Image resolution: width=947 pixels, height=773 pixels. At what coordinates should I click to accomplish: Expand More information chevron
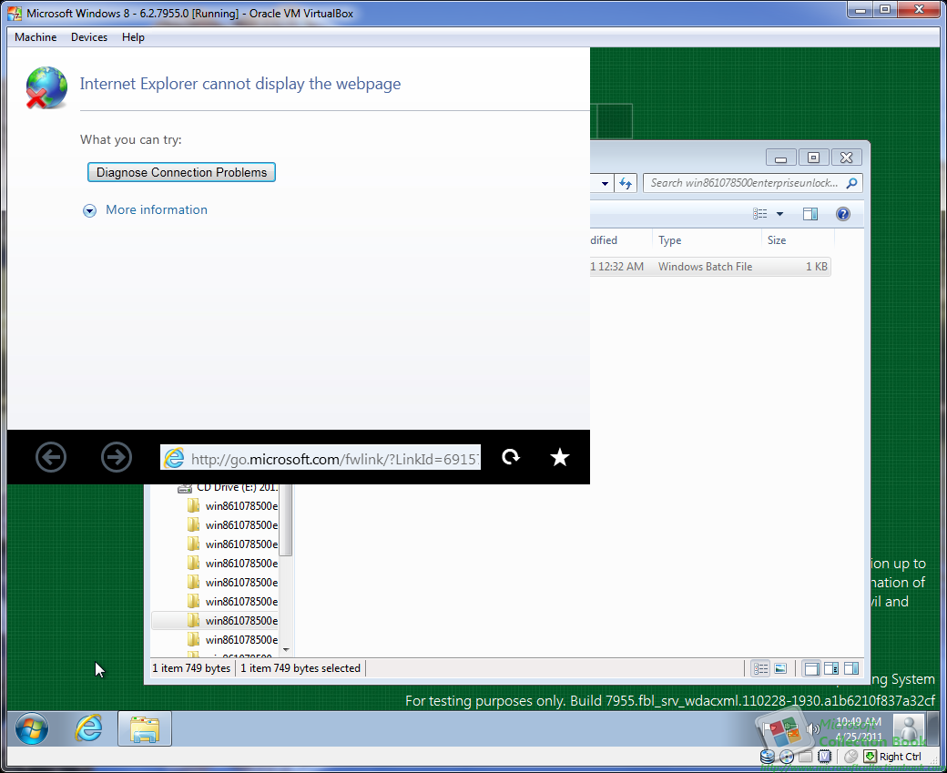click(x=89, y=210)
